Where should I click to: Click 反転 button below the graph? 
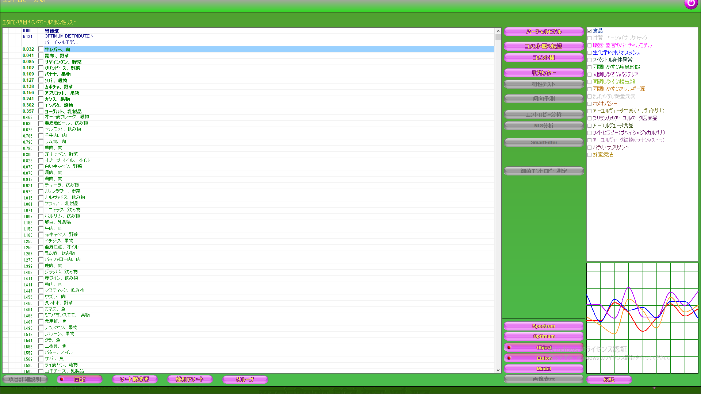coord(609,379)
